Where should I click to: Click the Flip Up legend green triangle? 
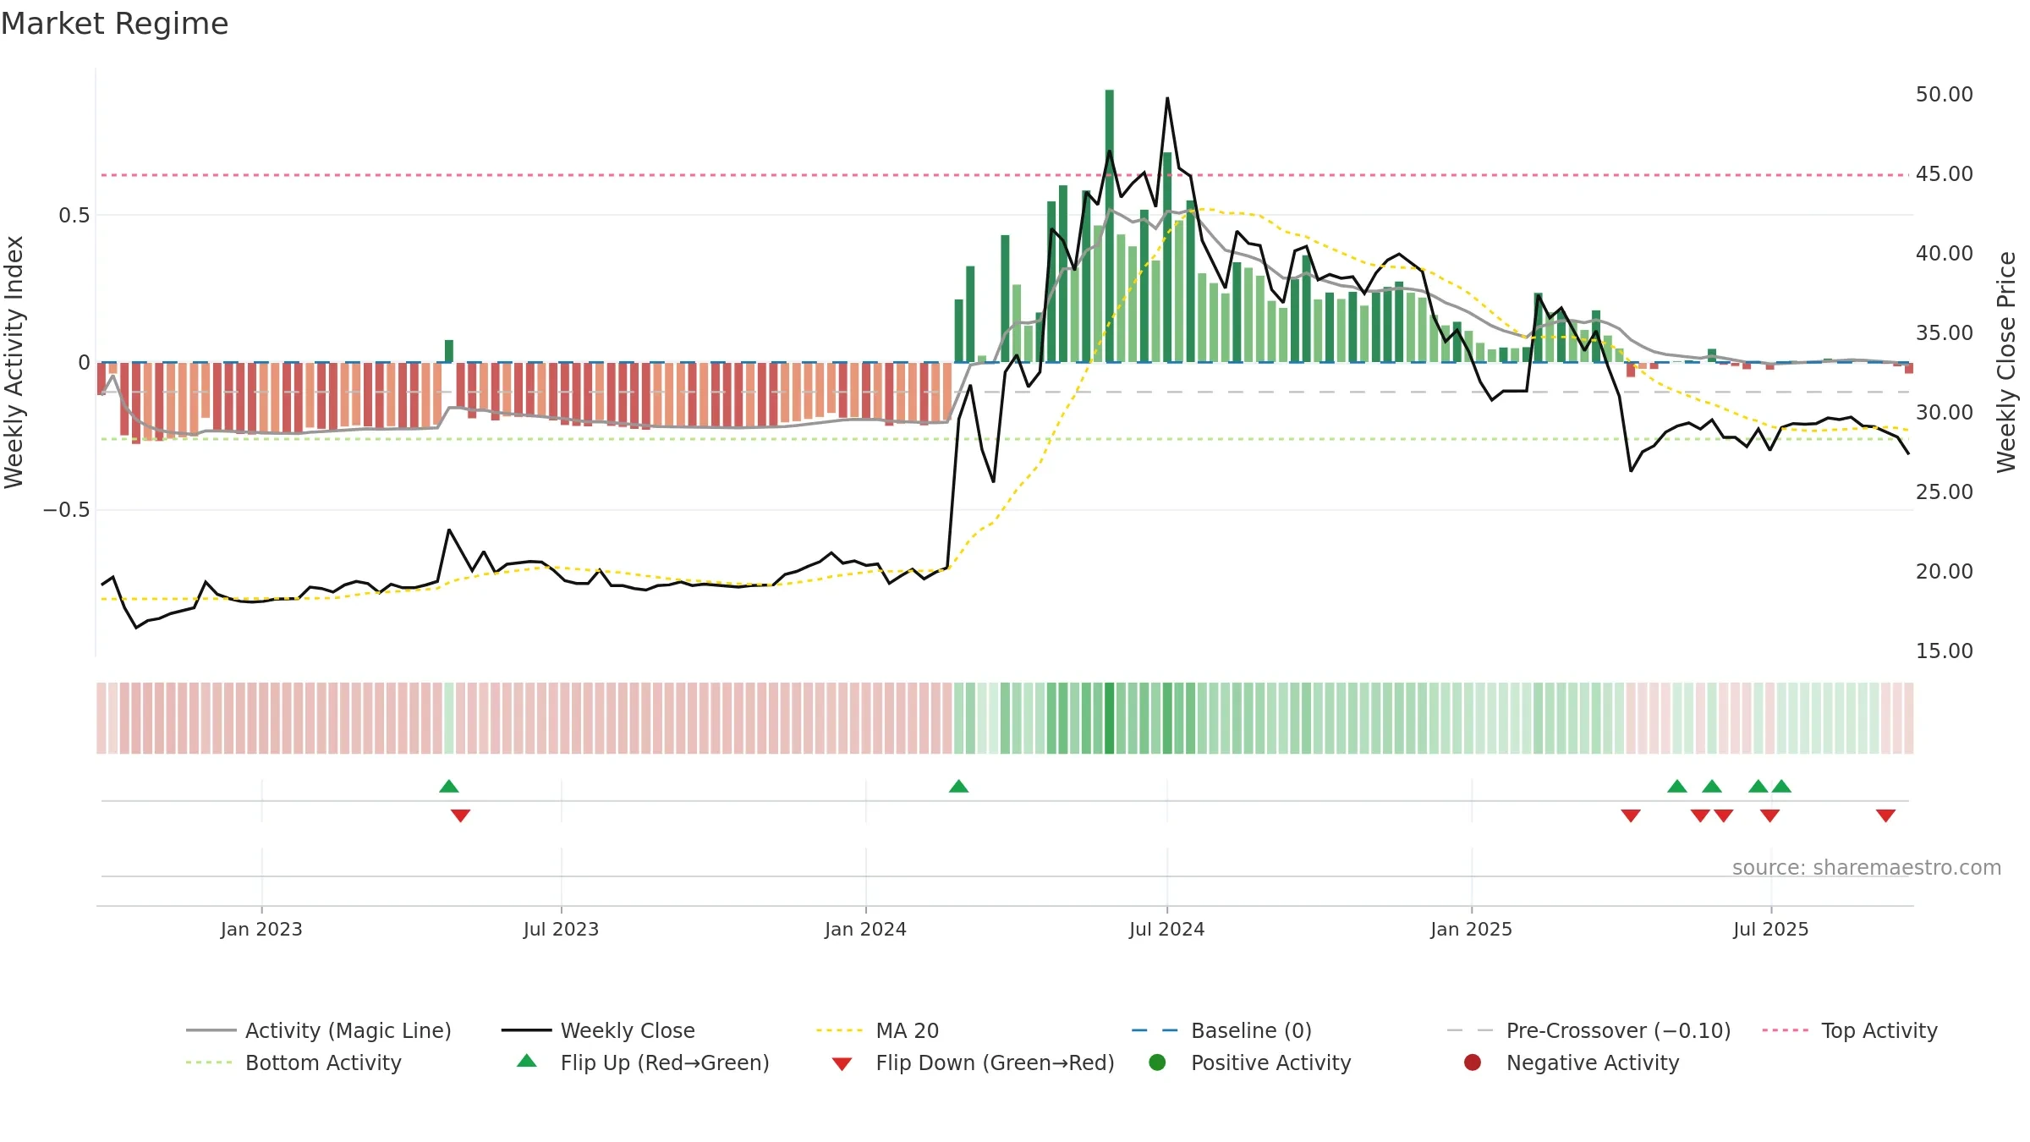click(526, 1061)
